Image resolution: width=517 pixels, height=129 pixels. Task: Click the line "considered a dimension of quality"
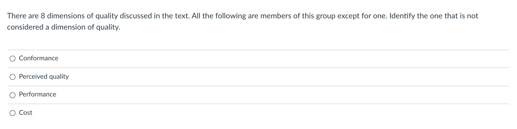[x=63, y=27]
